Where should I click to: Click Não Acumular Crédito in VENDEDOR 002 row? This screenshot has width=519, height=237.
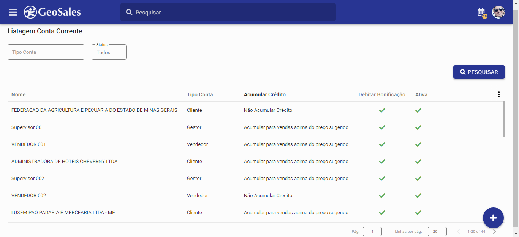268,196
